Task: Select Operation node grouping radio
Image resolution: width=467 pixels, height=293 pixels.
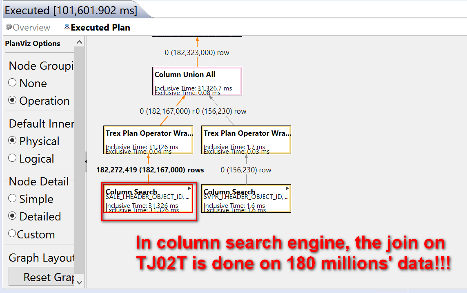Action: [x=12, y=100]
